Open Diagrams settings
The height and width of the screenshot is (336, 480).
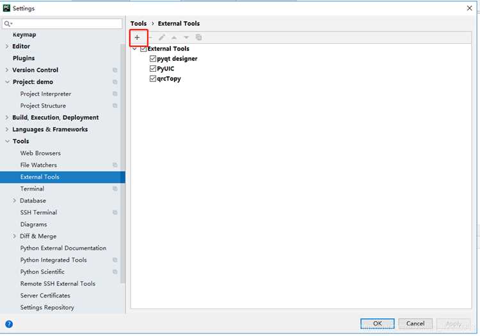34,224
